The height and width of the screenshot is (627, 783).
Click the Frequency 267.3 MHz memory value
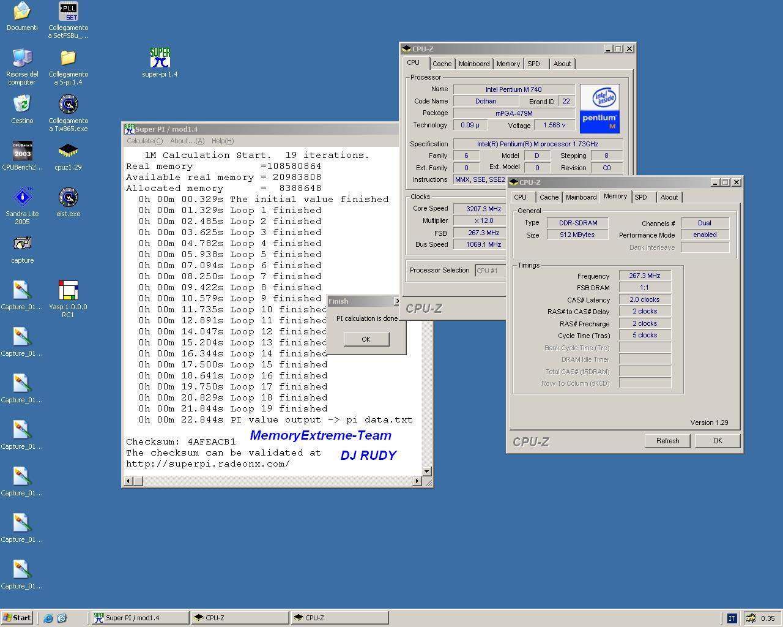[x=645, y=276]
